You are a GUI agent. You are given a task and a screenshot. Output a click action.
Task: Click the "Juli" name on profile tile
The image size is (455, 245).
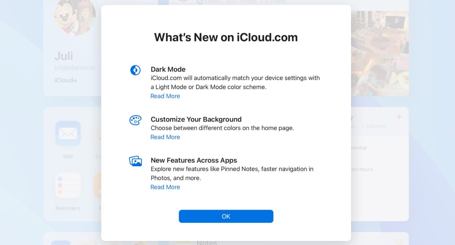64,56
